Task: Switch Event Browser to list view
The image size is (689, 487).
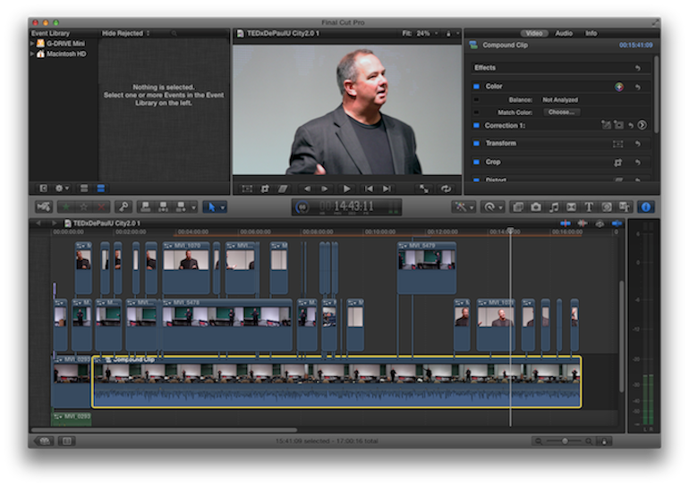Action: tap(84, 189)
